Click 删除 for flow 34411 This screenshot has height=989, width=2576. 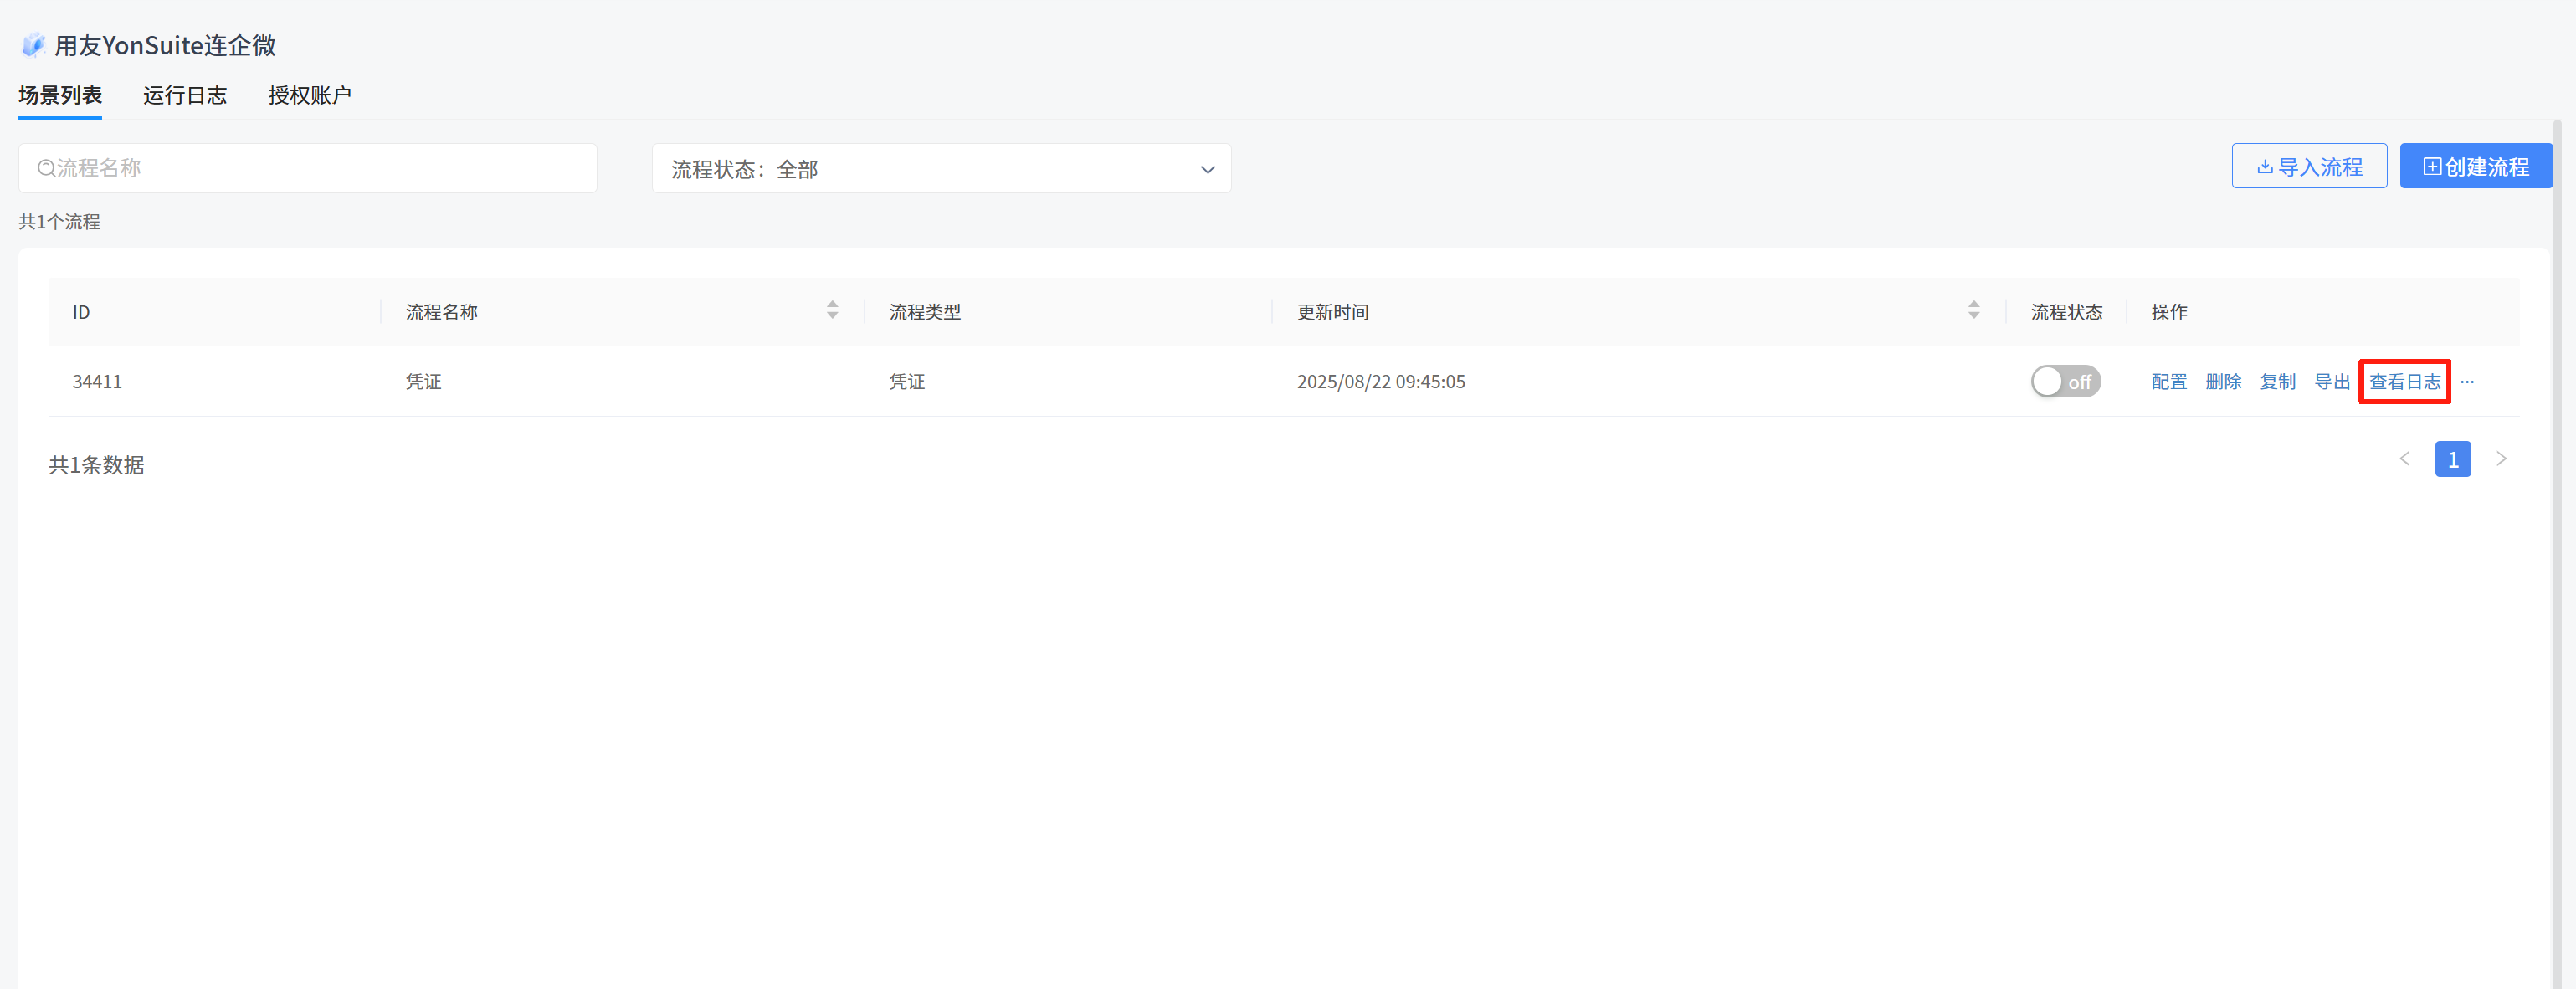click(2223, 382)
